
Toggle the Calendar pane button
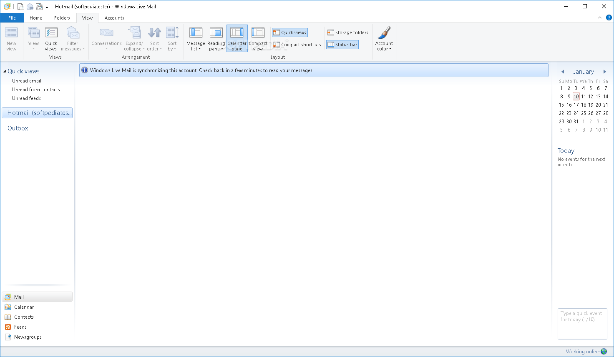(x=237, y=38)
